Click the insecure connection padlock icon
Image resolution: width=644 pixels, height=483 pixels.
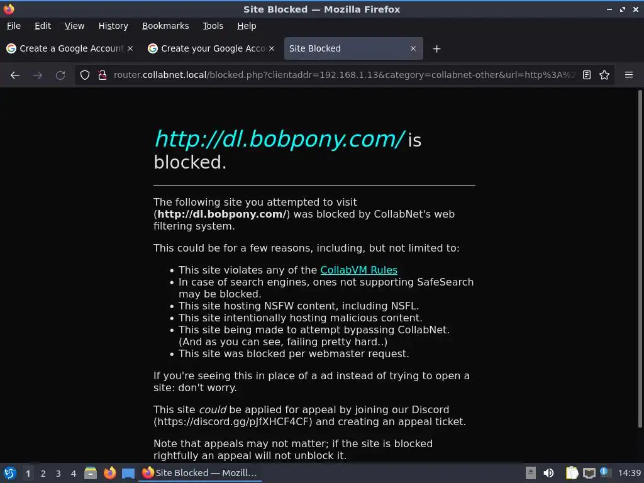coord(103,75)
